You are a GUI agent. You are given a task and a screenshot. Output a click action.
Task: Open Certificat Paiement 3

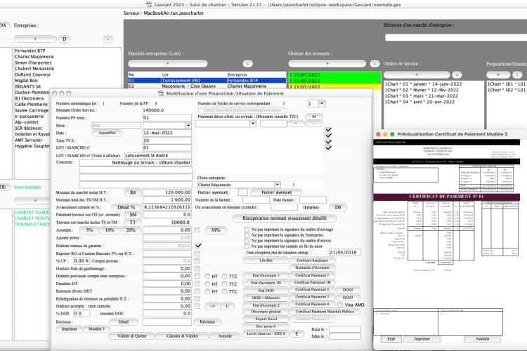pos(312,297)
